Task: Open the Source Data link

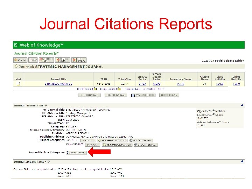Action: 132,89
